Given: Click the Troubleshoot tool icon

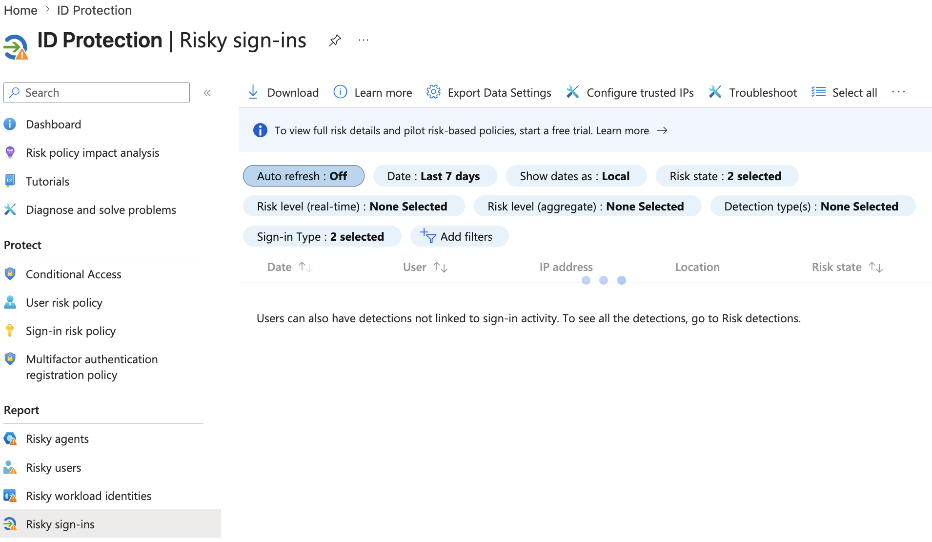Looking at the screenshot, I should point(715,92).
